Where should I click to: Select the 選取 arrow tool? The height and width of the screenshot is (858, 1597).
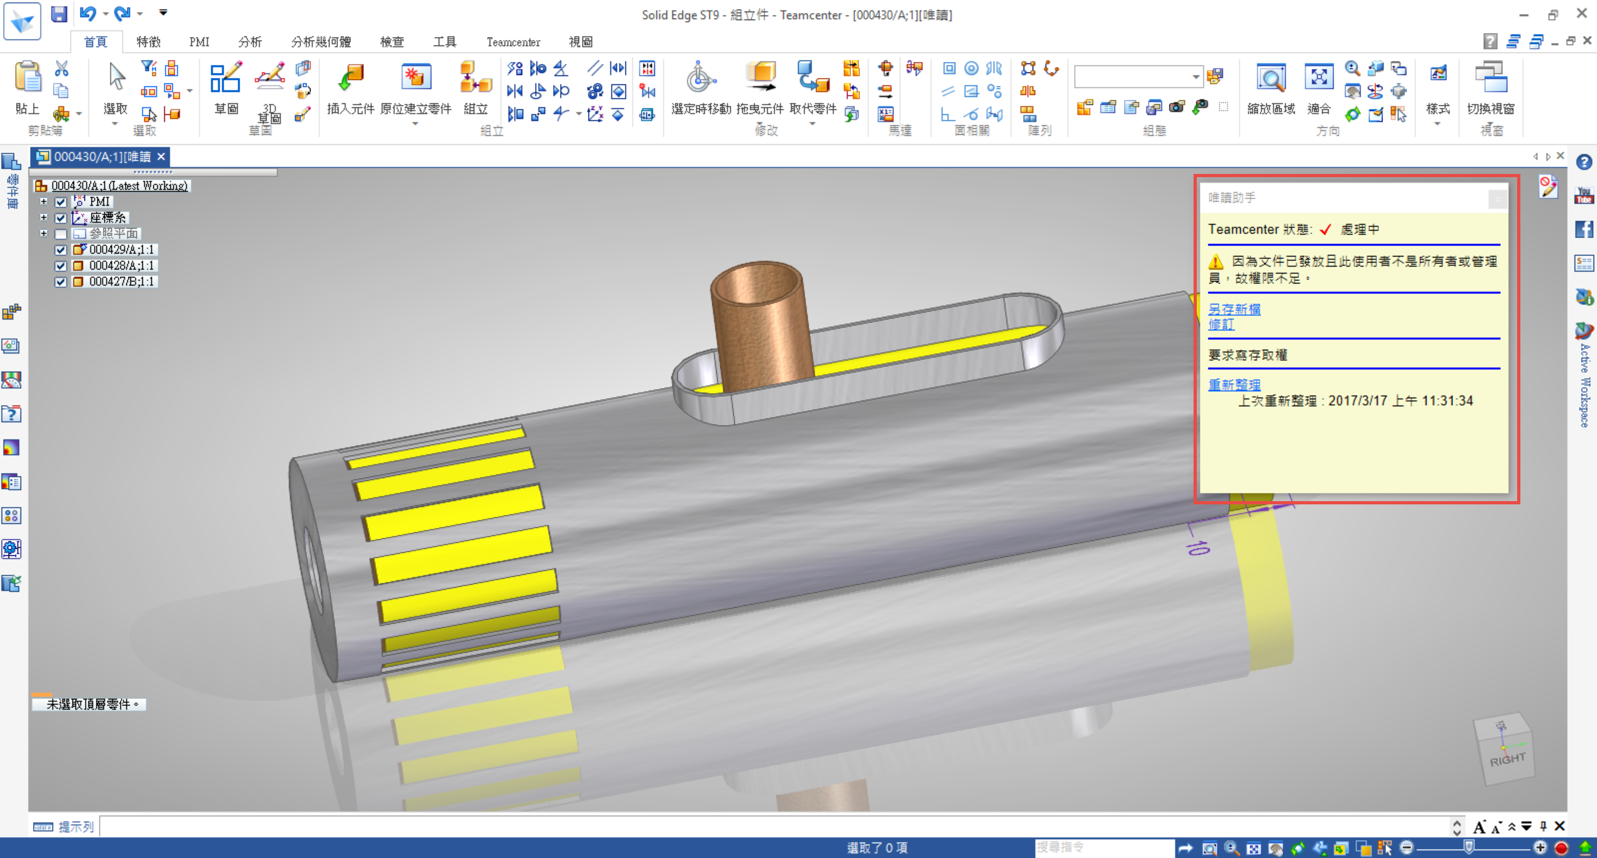point(116,77)
